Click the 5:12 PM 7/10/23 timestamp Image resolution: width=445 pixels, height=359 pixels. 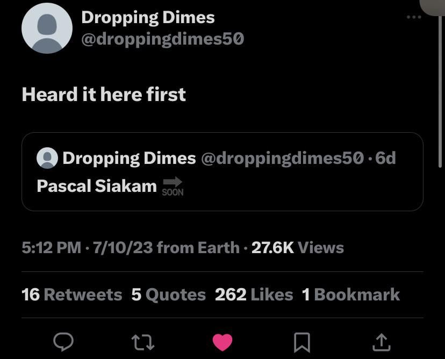87,248
